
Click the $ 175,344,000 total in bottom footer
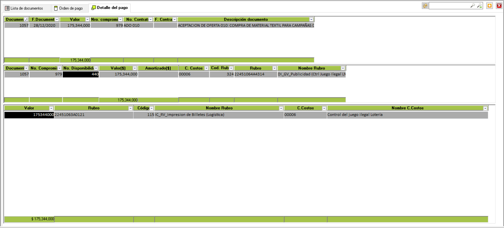[29, 219]
